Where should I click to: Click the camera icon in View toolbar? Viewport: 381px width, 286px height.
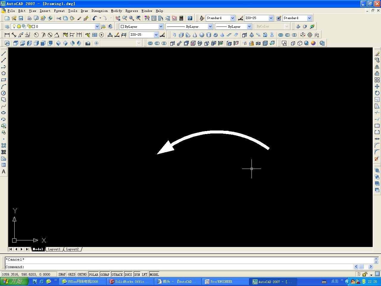[x=88, y=43]
